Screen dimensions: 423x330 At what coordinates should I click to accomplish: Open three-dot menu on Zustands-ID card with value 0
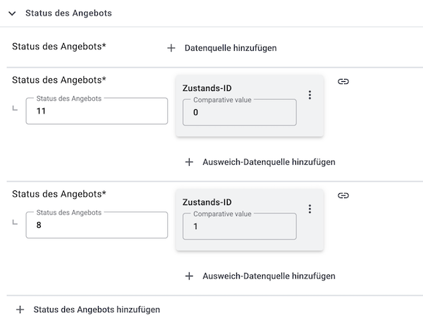(x=309, y=95)
